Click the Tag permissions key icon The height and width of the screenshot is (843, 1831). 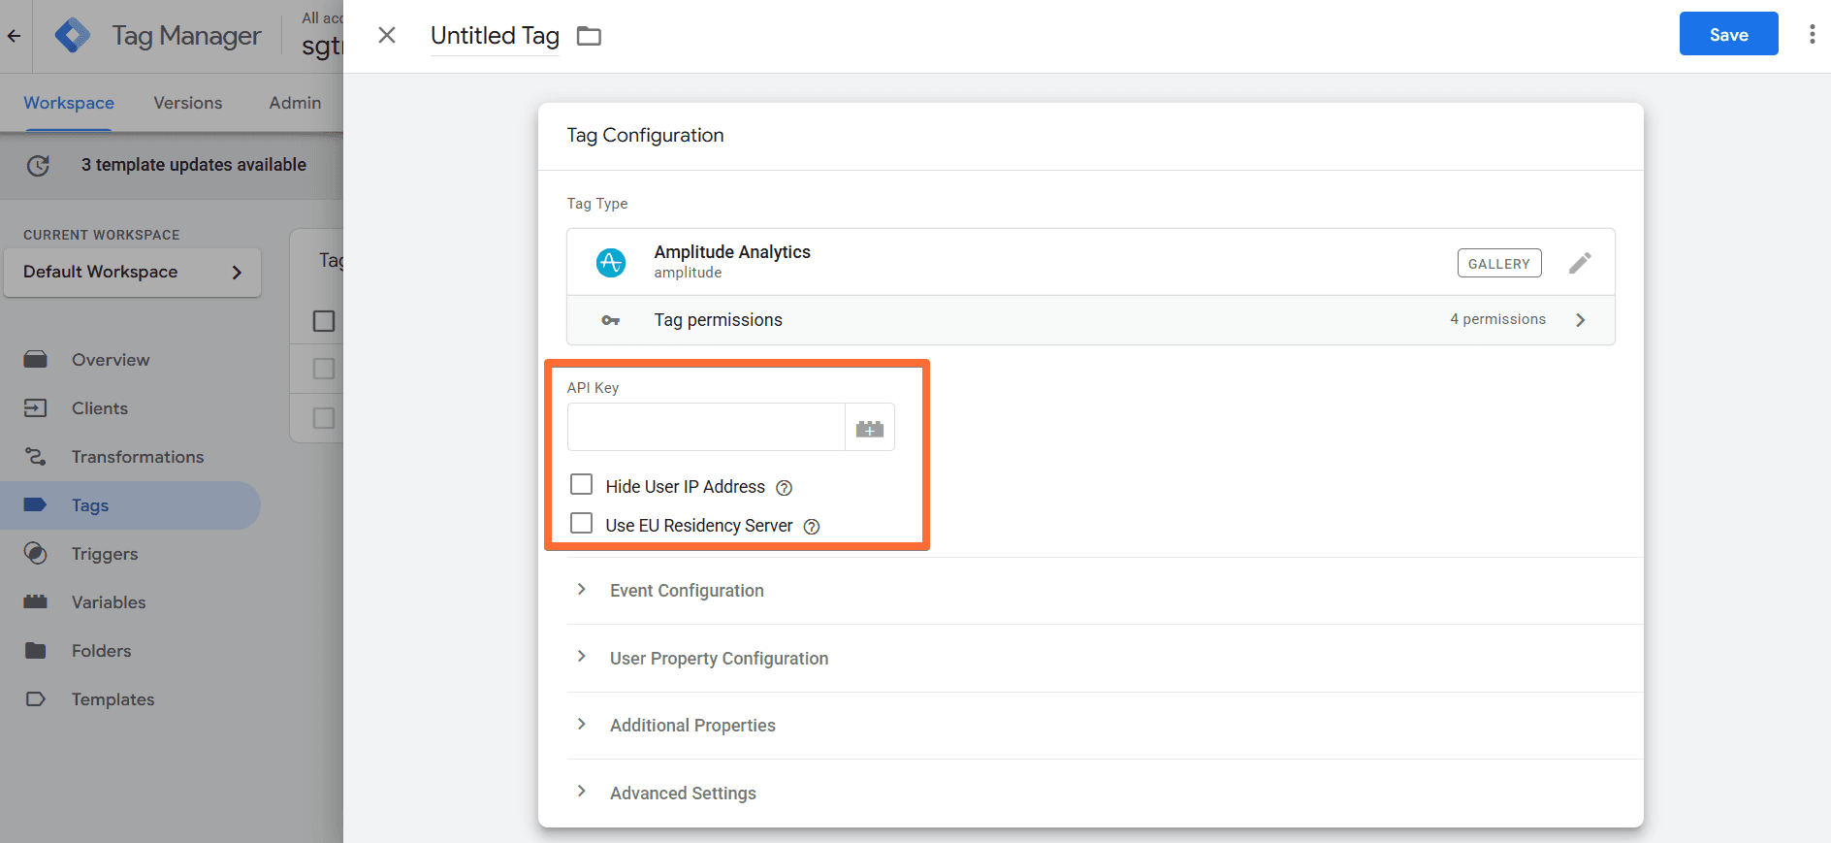tap(610, 320)
